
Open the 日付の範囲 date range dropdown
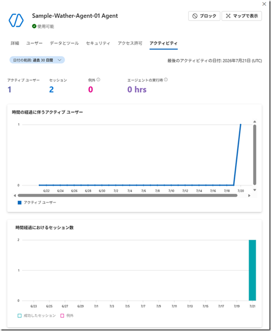37,60
